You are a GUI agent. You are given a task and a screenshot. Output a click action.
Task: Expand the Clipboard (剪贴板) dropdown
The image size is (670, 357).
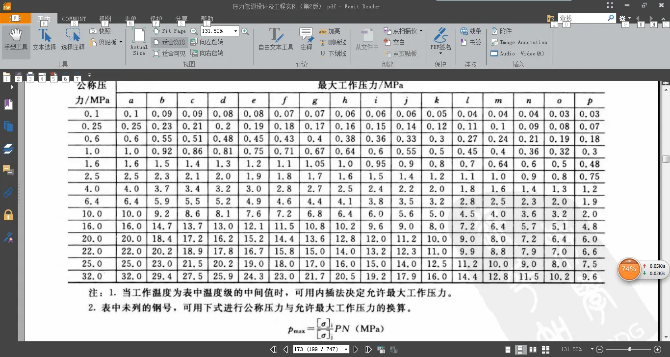tap(121, 43)
